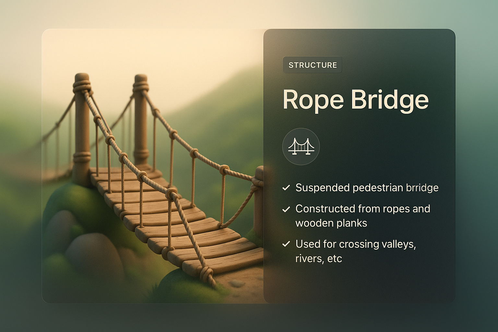Select the "Suspended pedestrian brridge" text
The width and height of the screenshot is (498, 332).
[367, 188]
